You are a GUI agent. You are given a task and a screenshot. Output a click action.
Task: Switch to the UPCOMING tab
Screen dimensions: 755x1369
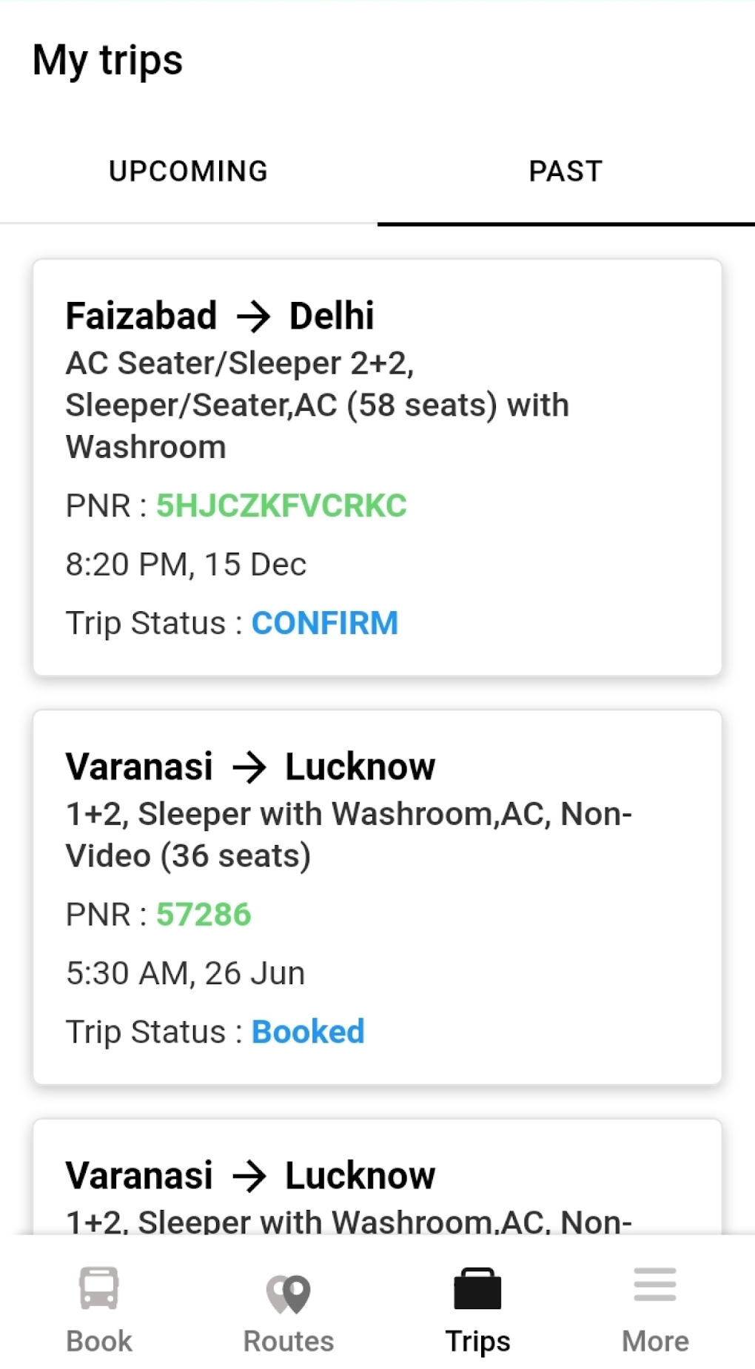[x=188, y=171]
